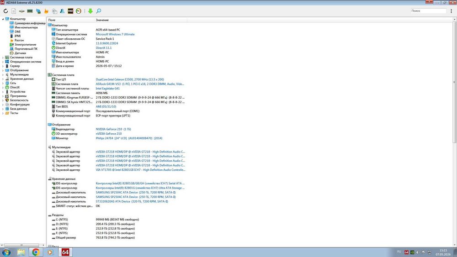Select the База данных tree node
The width and height of the screenshot is (457, 257).
[18, 109]
